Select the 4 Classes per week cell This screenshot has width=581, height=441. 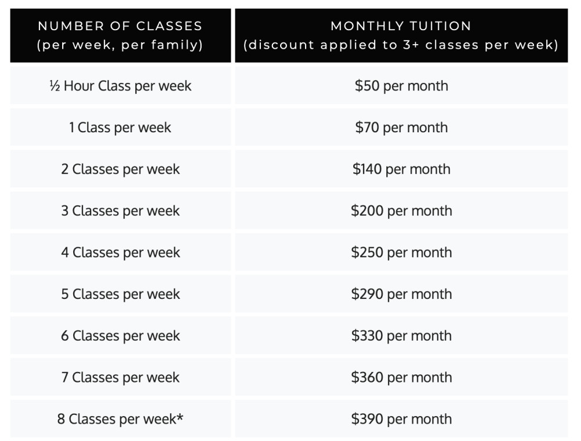coord(120,252)
